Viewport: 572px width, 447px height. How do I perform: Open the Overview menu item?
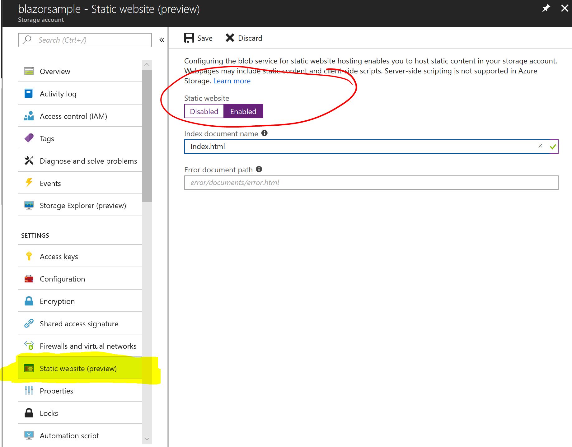point(80,71)
